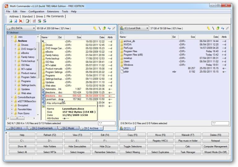The height and width of the screenshot is (167, 238).
Task: Click the yellow folder history icon in left panel
Action: tap(95, 28)
